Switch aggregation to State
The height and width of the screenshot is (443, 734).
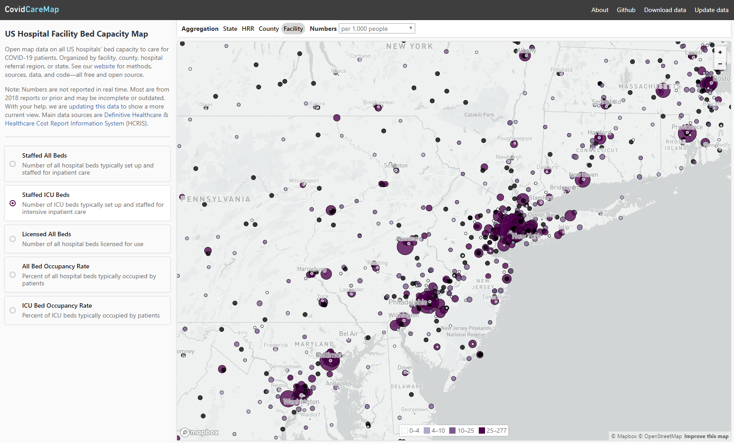230,29
